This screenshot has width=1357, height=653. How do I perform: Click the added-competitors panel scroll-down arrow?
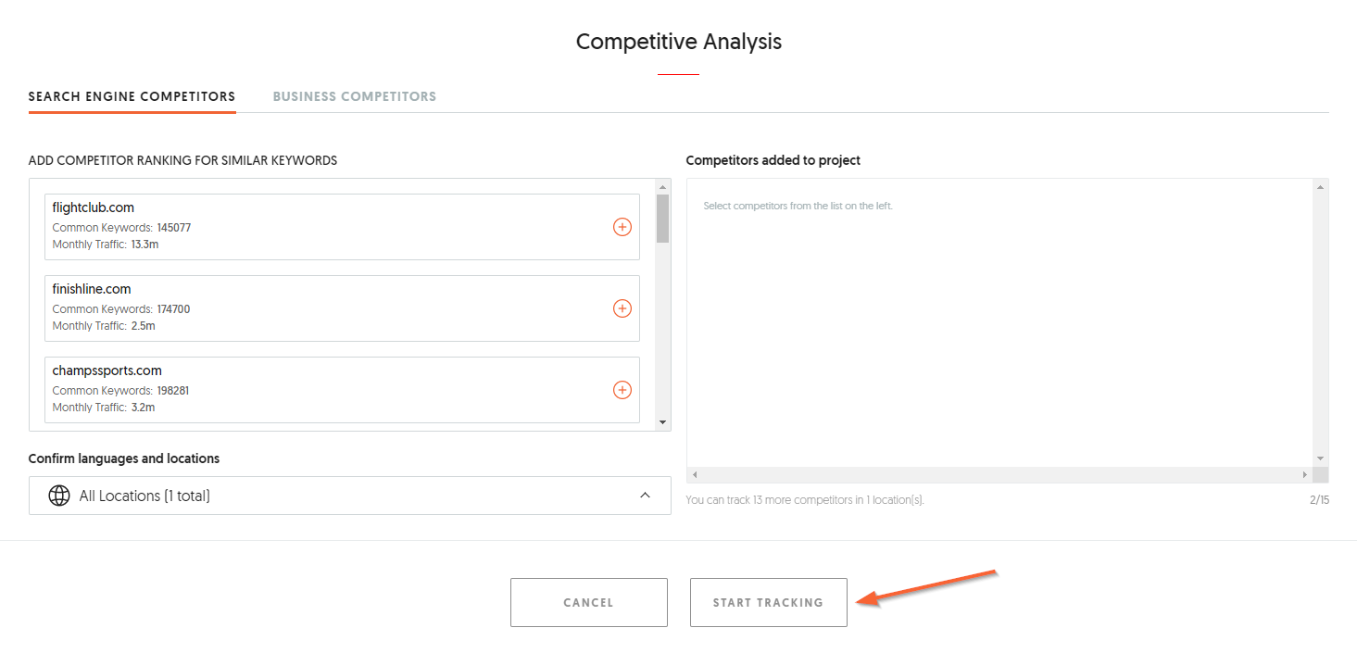click(1321, 459)
